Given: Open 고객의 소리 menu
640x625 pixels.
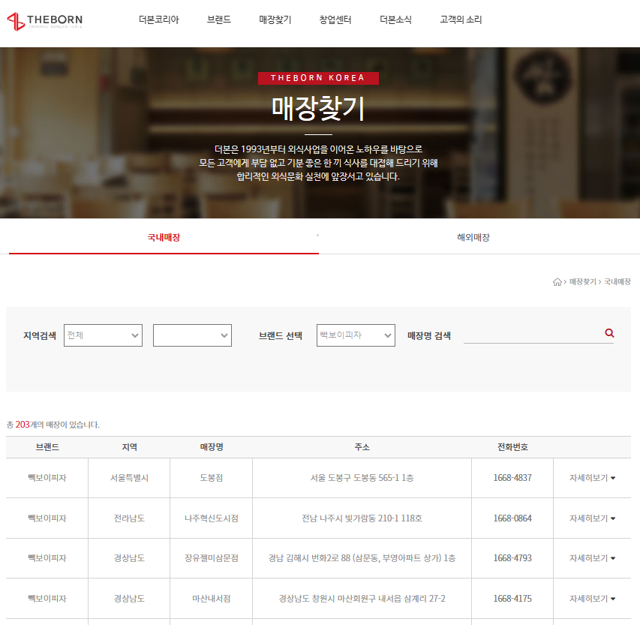Looking at the screenshot, I should 461,20.
